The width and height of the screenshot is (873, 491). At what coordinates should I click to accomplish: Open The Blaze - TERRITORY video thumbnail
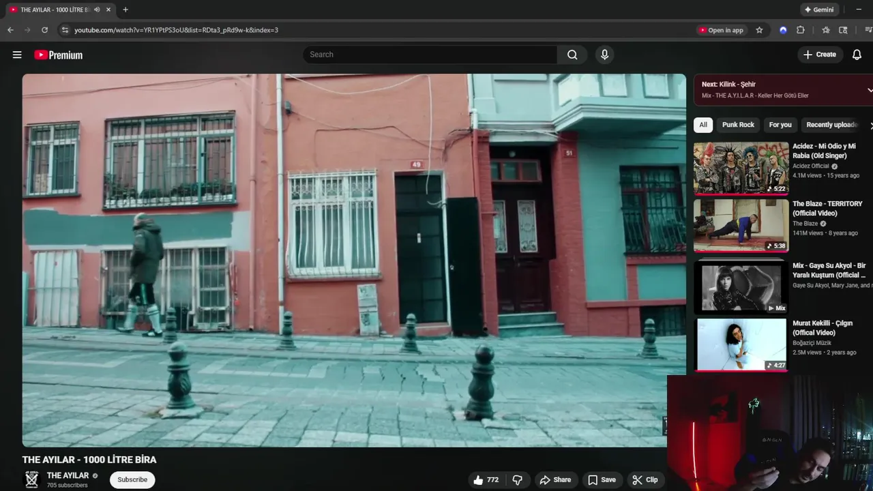click(x=741, y=226)
